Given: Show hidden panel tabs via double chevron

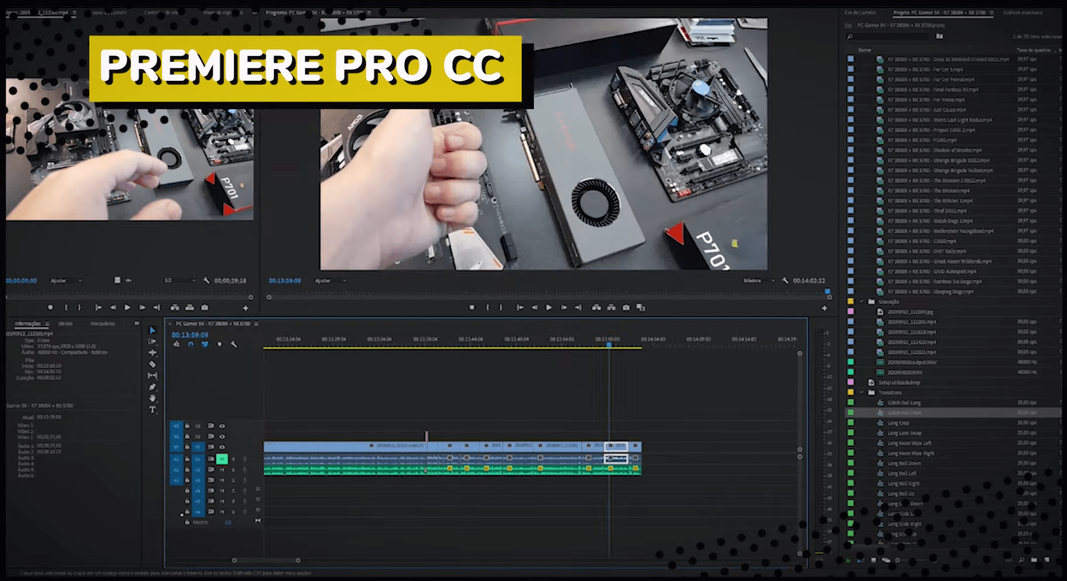Looking at the screenshot, I should [136, 324].
